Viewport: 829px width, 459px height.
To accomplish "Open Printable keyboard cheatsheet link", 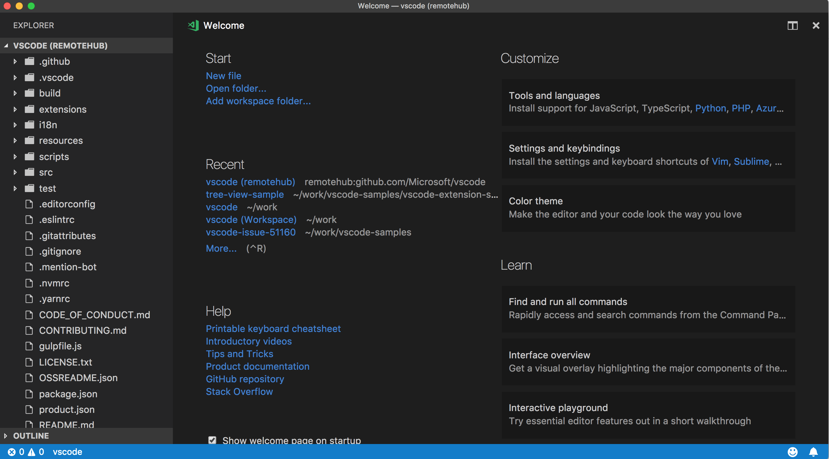I will (x=273, y=328).
